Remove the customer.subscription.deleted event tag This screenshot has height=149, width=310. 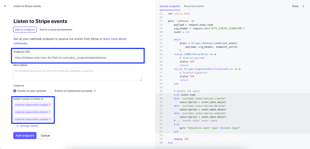pyautogui.click(x=50, y=112)
